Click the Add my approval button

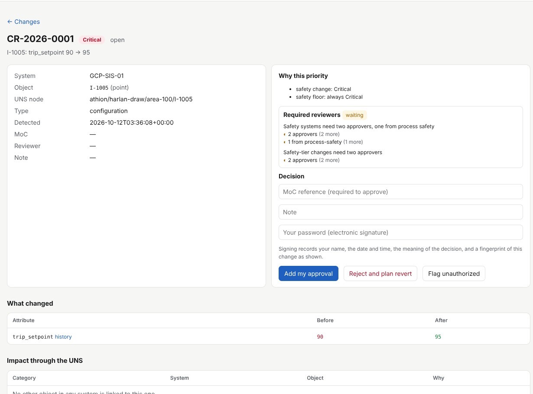pos(308,274)
